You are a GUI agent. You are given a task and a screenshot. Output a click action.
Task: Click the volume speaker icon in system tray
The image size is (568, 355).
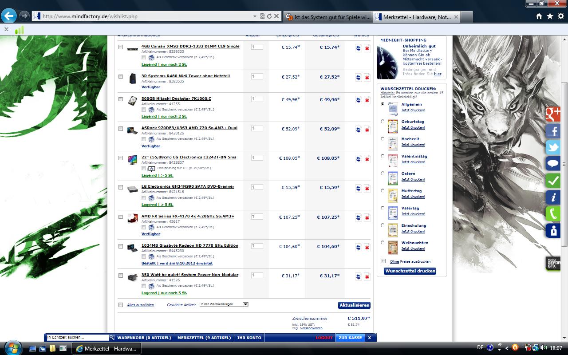(x=543, y=348)
